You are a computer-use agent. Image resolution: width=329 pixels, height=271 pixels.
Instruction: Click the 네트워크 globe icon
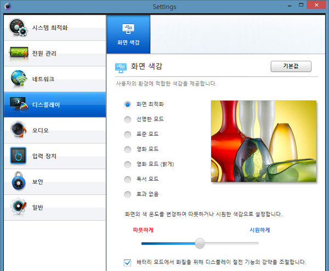tap(19, 78)
